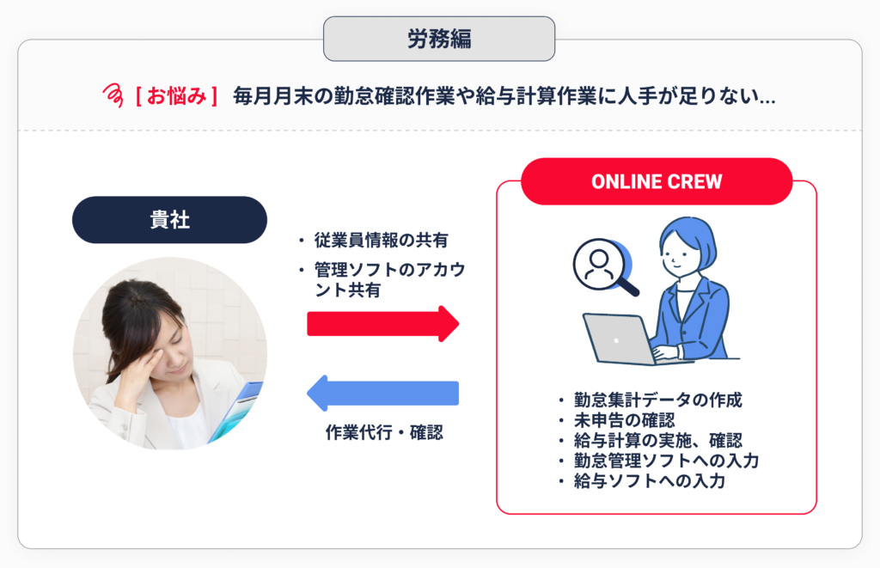Click the red right-pointing arrow

pyautogui.click(x=382, y=324)
